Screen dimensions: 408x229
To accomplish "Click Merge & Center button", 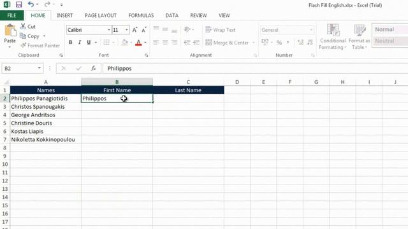I will [227, 43].
